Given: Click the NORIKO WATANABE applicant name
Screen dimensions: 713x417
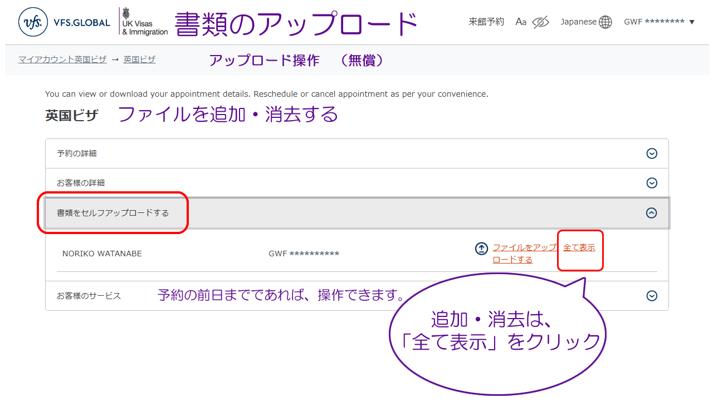Looking at the screenshot, I should (x=102, y=254).
